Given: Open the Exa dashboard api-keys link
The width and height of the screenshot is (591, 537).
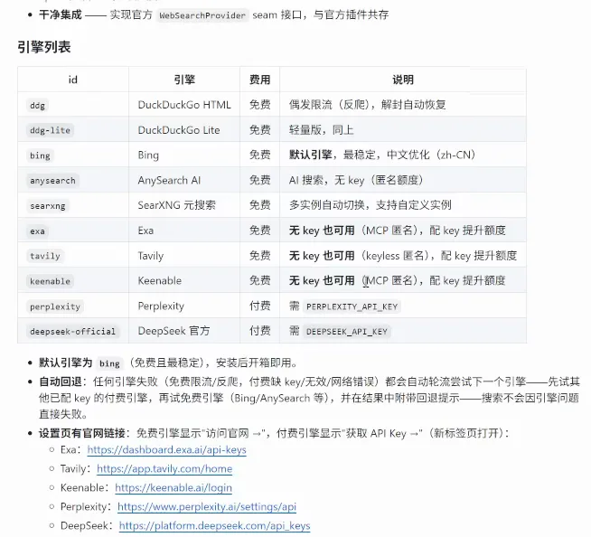Looking at the screenshot, I should coord(166,450).
